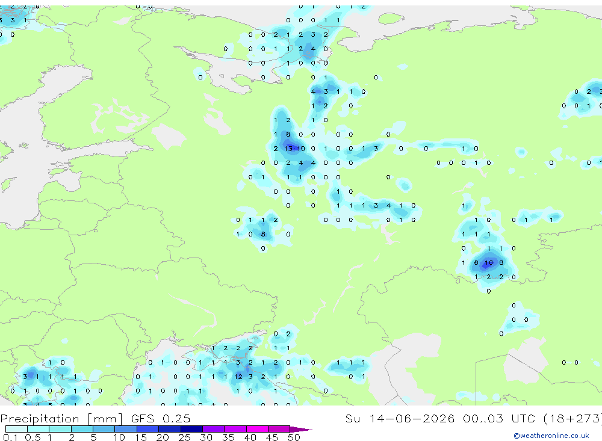Click the legend scale label '50'
The image size is (602, 441).
tap(294, 437)
